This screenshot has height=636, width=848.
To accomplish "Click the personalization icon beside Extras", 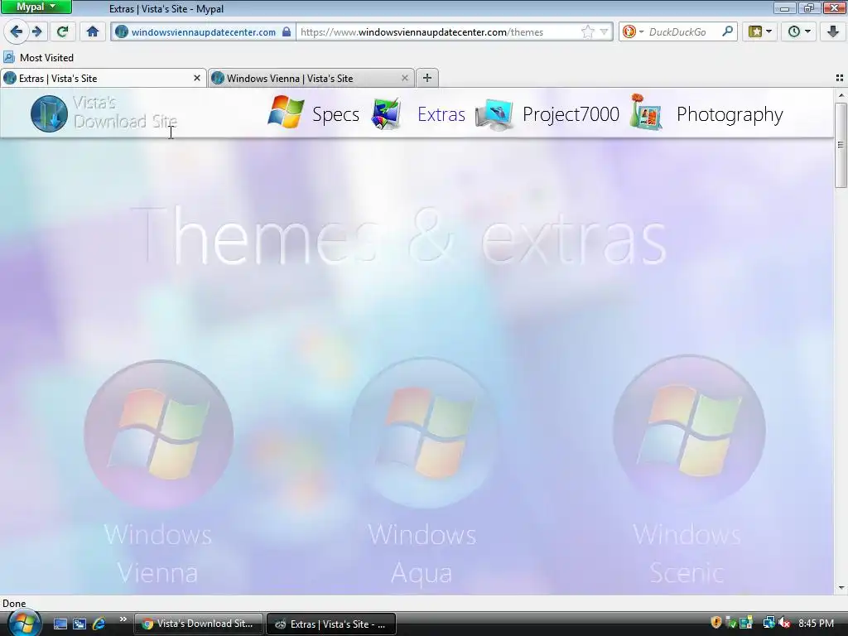I will pos(386,113).
